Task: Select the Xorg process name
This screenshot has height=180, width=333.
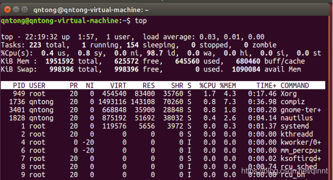Action: [288, 94]
